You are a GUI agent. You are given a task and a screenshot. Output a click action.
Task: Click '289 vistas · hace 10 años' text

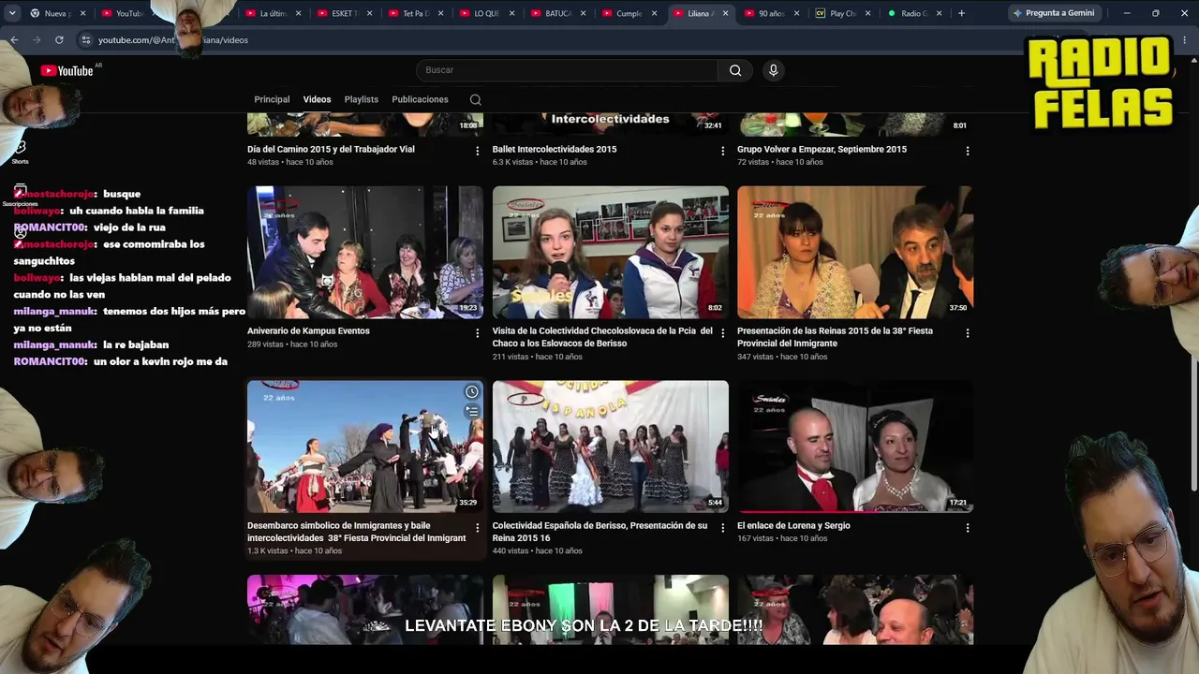click(292, 344)
